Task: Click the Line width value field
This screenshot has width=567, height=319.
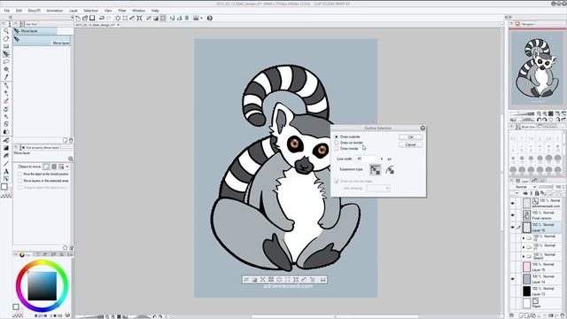Action: (367, 159)
